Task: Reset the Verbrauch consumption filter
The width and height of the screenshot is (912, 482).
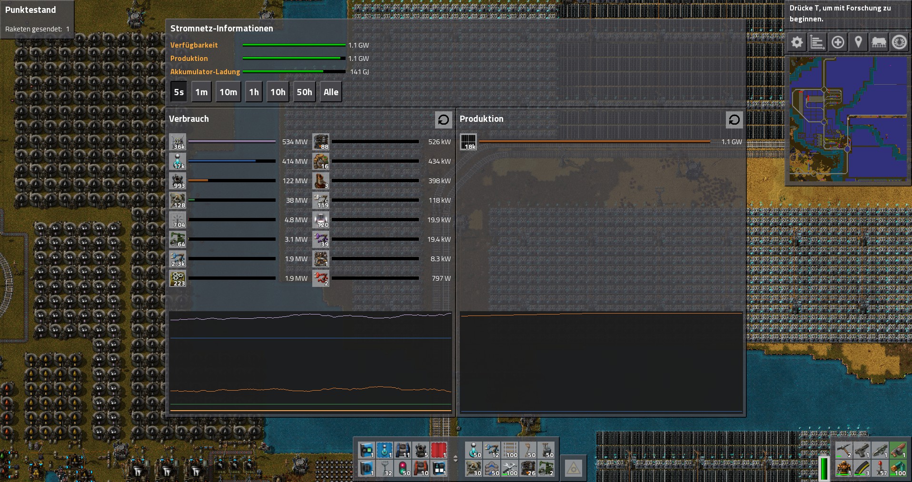Action: 444,120
